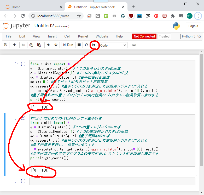Image resolution: width=204 pixels, height=195 pixels.
Task: Restart kernel and run all cells
Action: pos(94,45)
